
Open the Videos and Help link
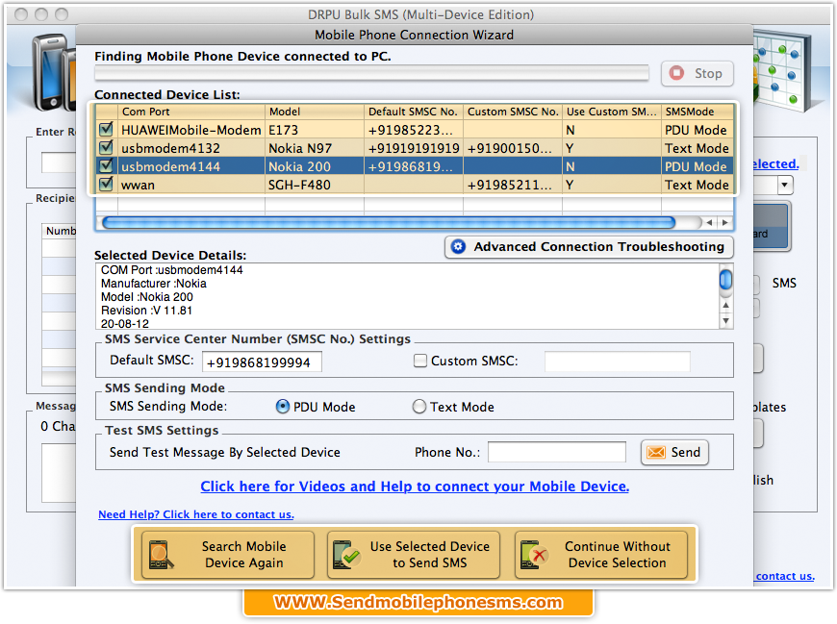click(415, 487)
